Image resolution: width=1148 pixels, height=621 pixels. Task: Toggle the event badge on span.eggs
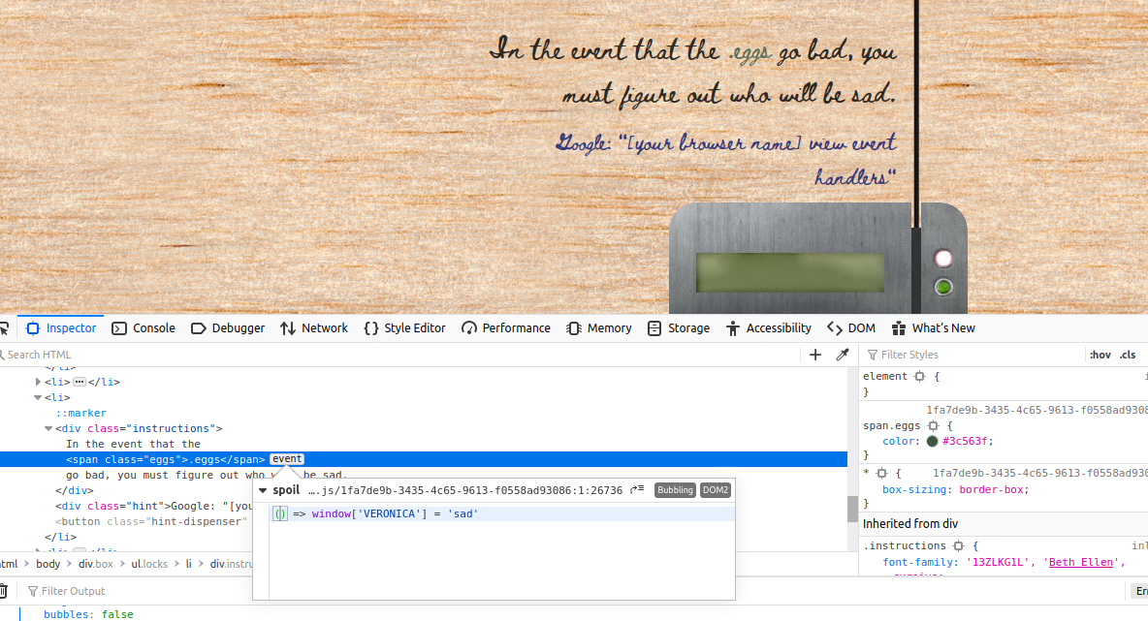coord(287,459)
